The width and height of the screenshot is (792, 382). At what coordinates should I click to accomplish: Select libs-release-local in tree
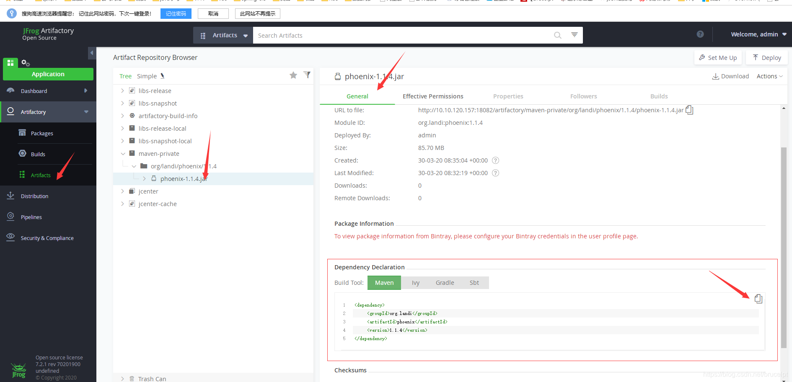162,129
